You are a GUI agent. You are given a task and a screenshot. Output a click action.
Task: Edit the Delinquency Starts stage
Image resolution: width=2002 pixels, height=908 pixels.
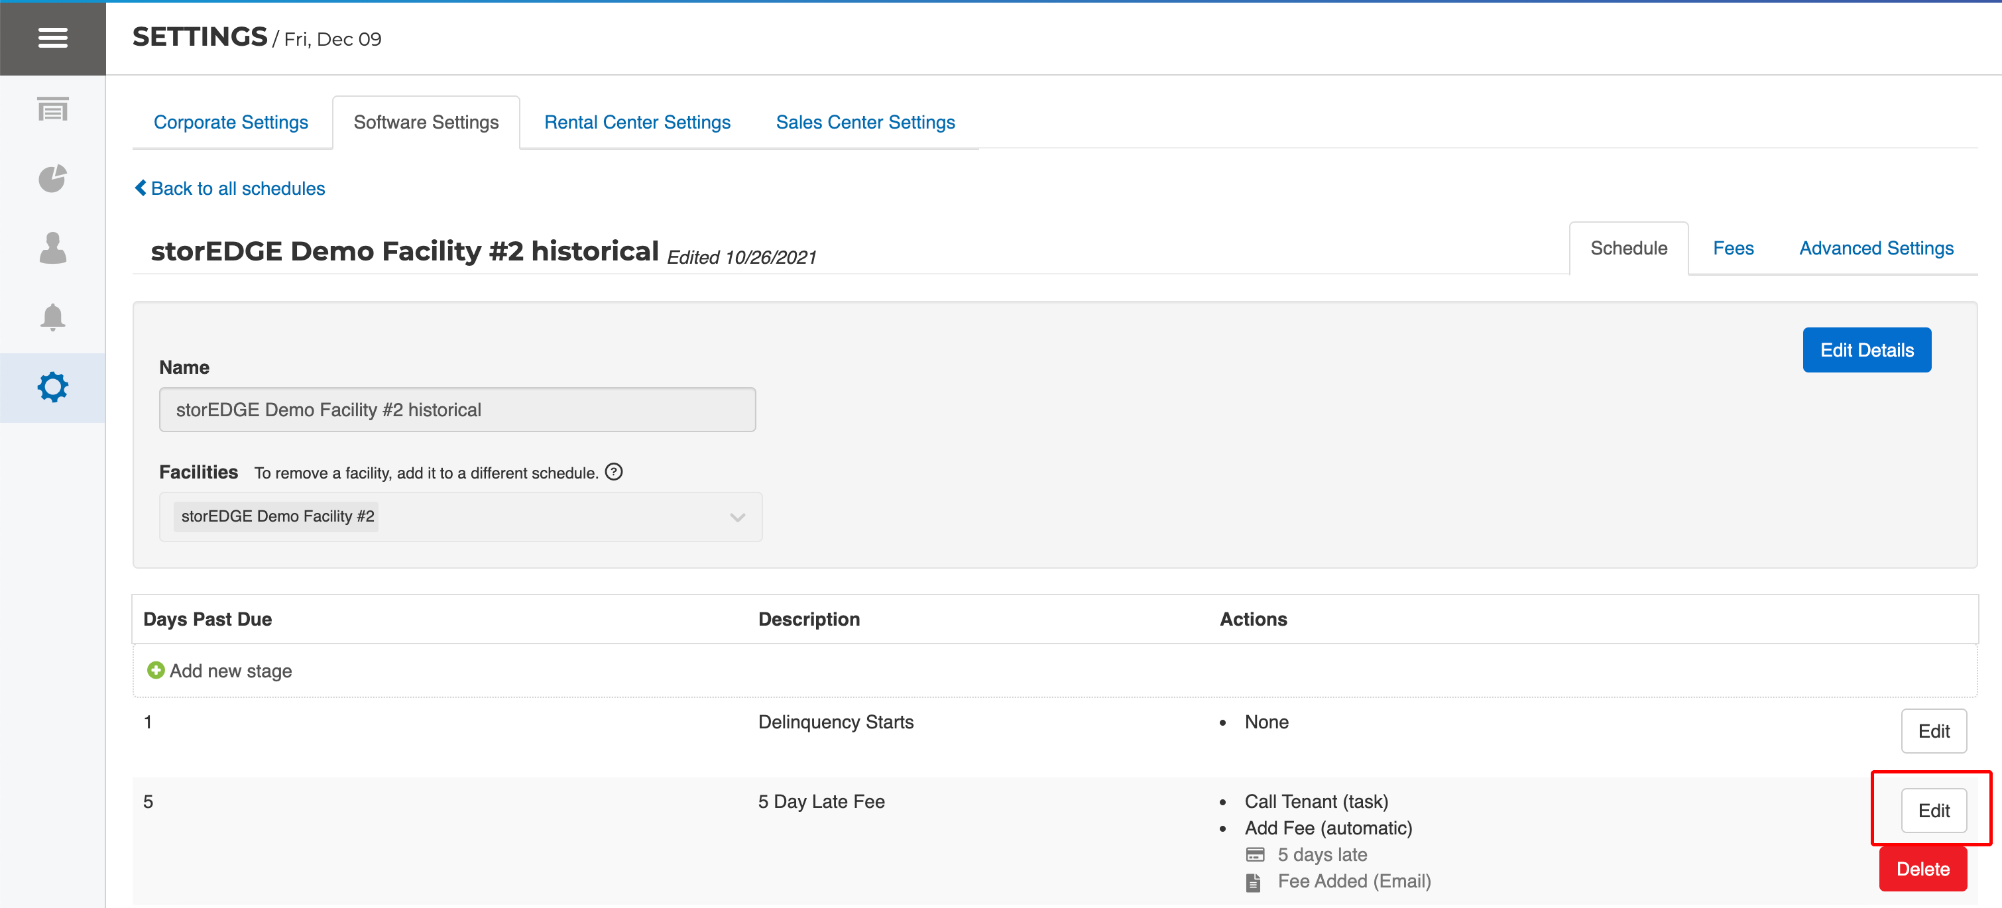click(x=1934, y=731)
